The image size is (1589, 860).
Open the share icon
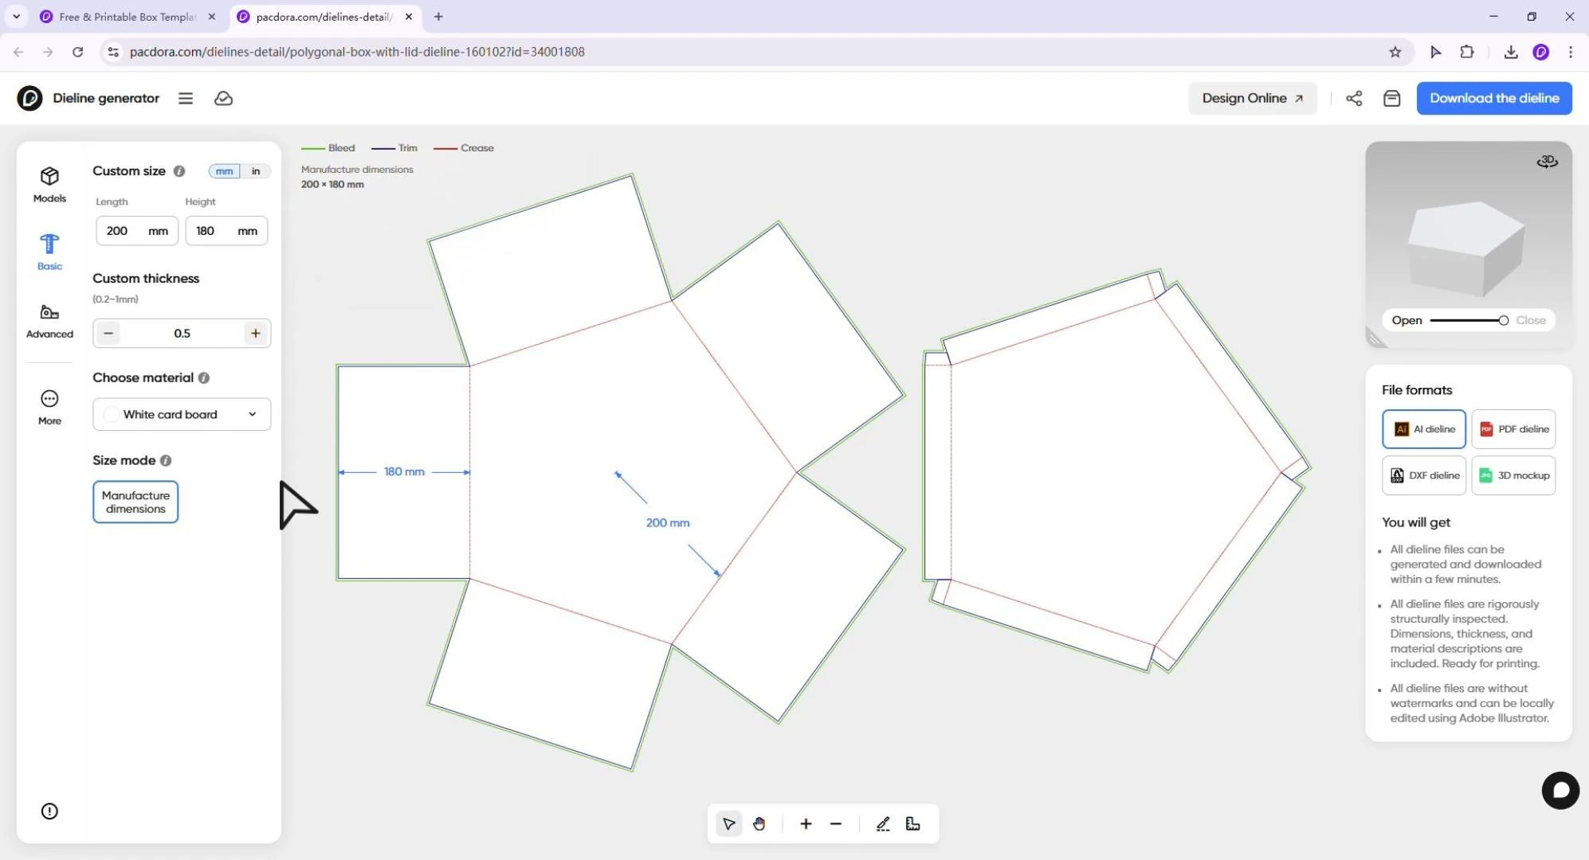pyautogui.click(x=1354, y=98)
